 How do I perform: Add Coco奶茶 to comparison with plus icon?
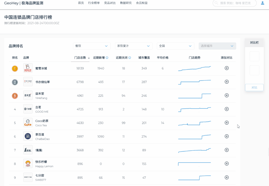click(227, 123)
